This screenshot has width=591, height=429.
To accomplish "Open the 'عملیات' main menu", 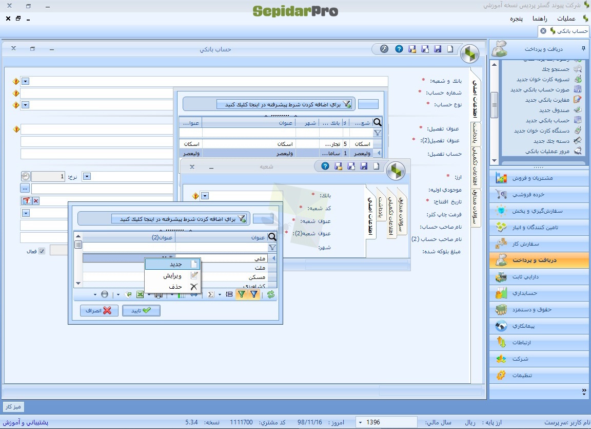I will coord(566,18).
